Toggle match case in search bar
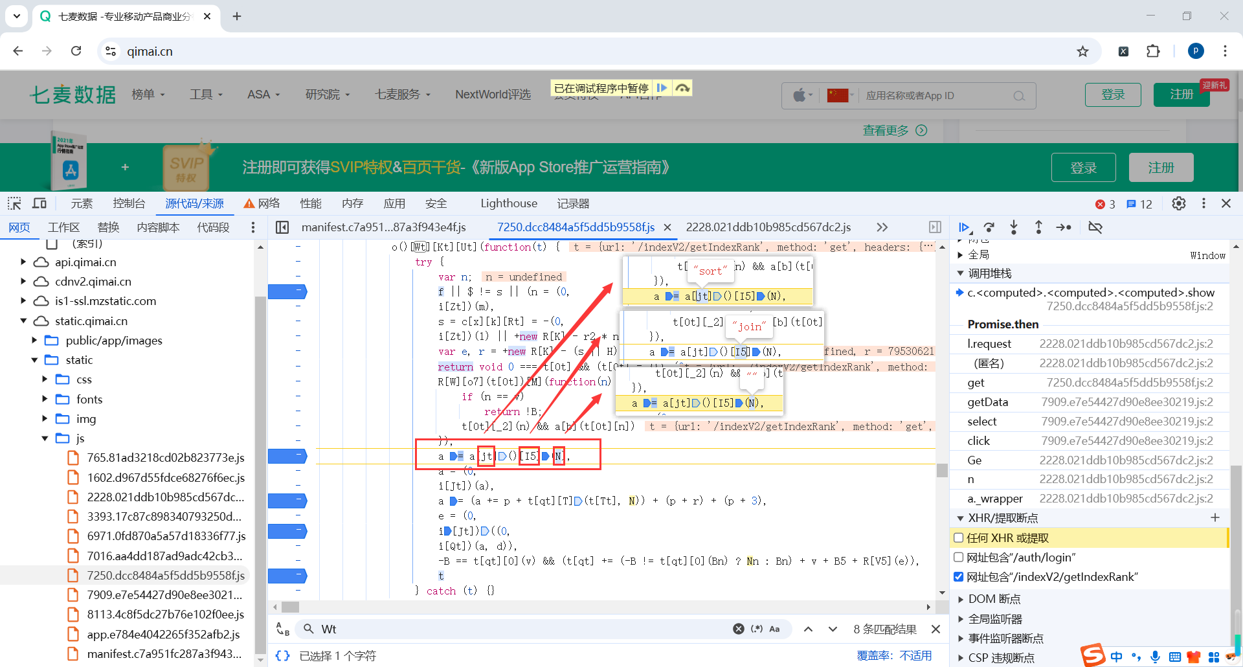This screenshot has height=667, width=1243. [775, 629]
